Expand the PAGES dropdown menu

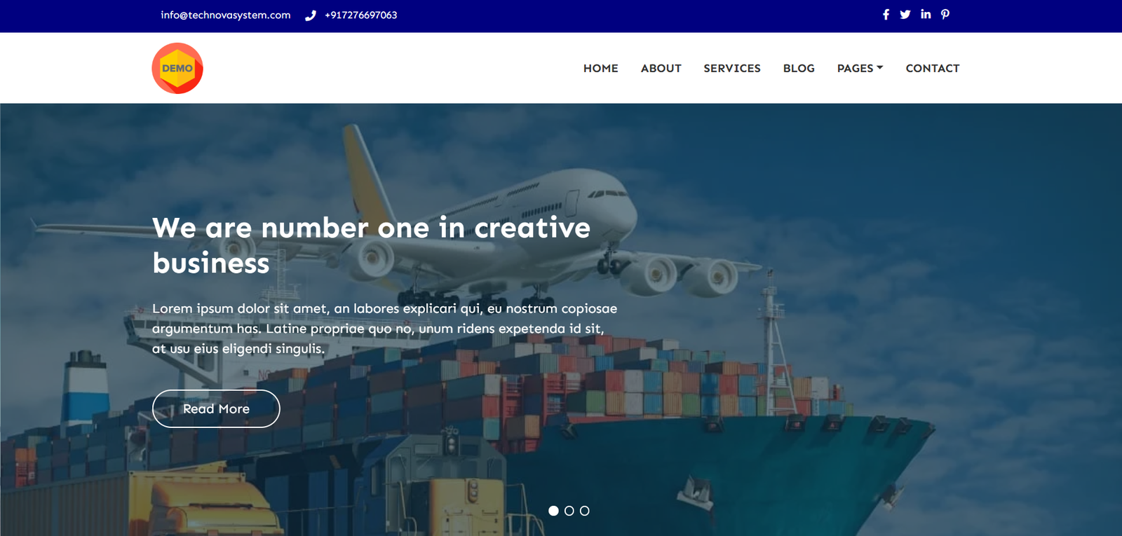pyautogui.click(x=860, y=68)
